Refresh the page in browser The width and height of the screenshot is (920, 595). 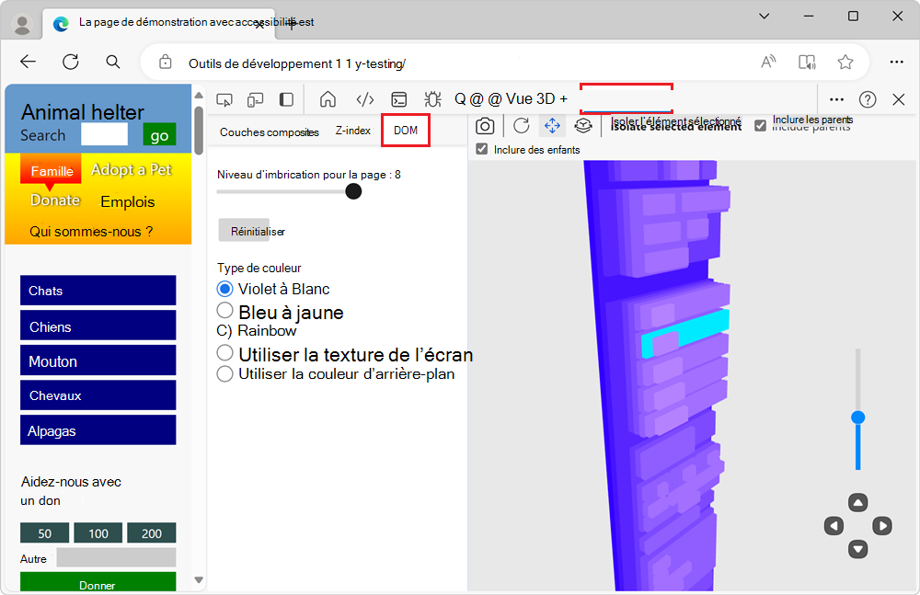point(71,62)
